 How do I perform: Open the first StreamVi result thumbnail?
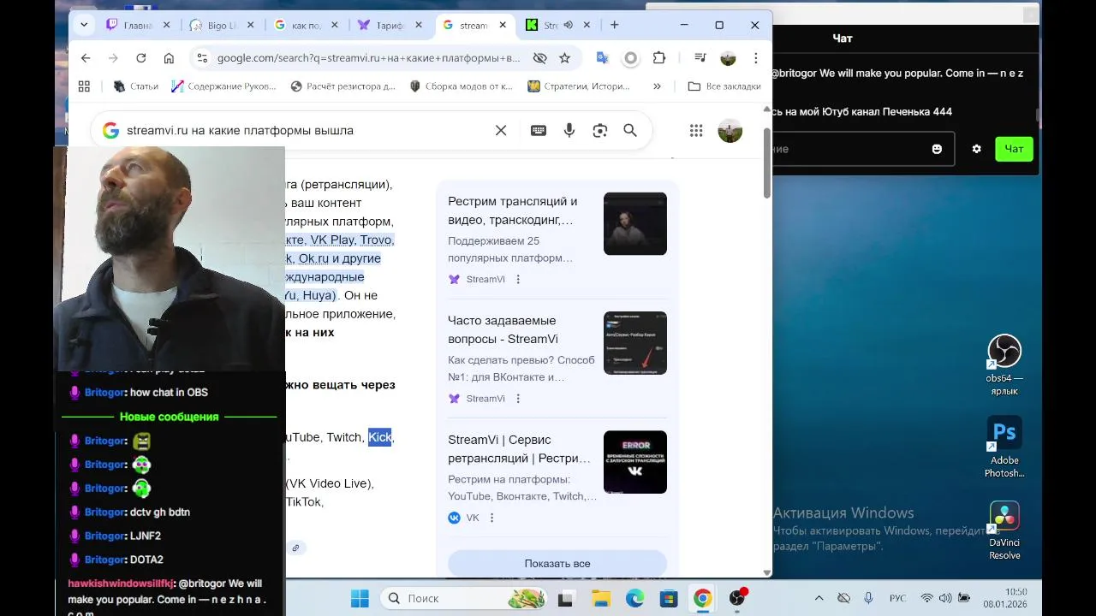(635, 223)
